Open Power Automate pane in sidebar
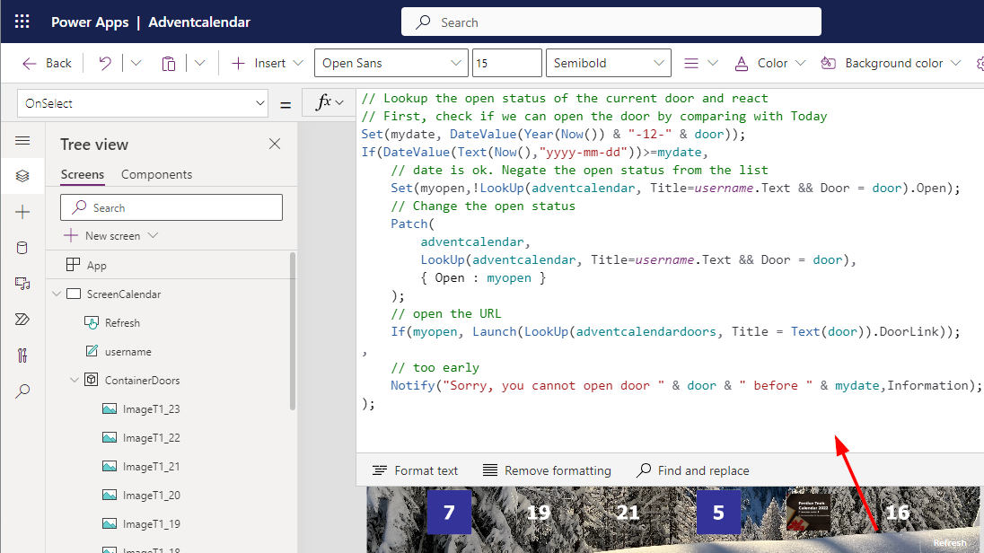Viewport: 984px width, 553px height. tap(22, 320)
